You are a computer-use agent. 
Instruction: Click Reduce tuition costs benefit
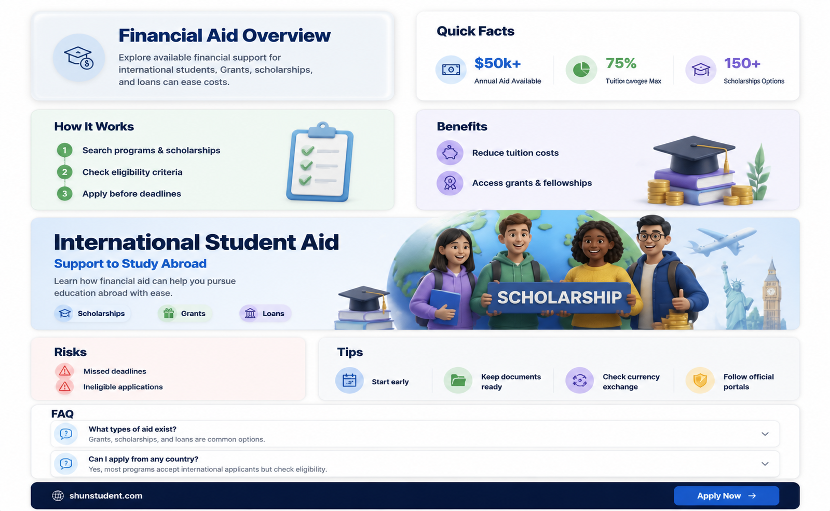click(x=515, y=153)
